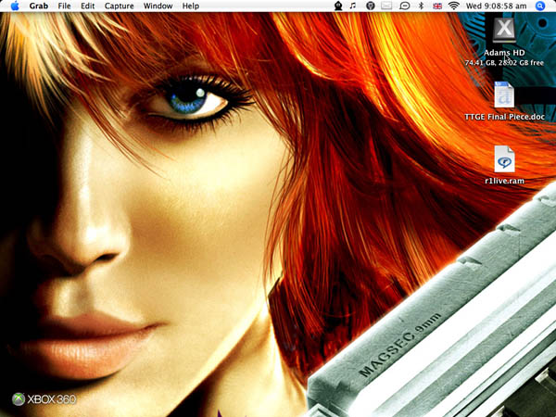Select the TTGE Final Piece.doc file icon

[504, 95]
